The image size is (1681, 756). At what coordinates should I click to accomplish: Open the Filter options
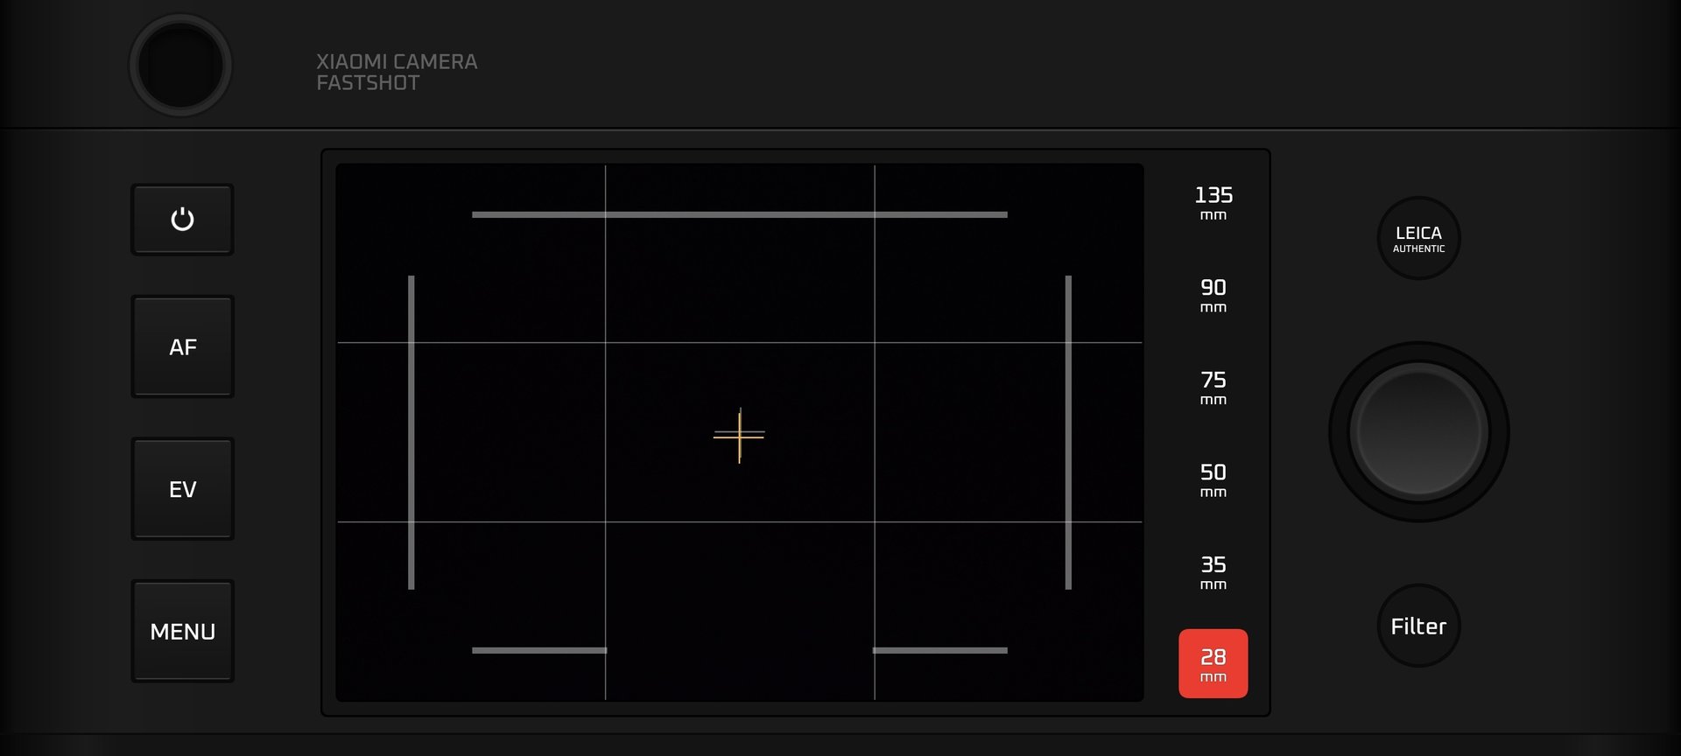pos(1418,626)
